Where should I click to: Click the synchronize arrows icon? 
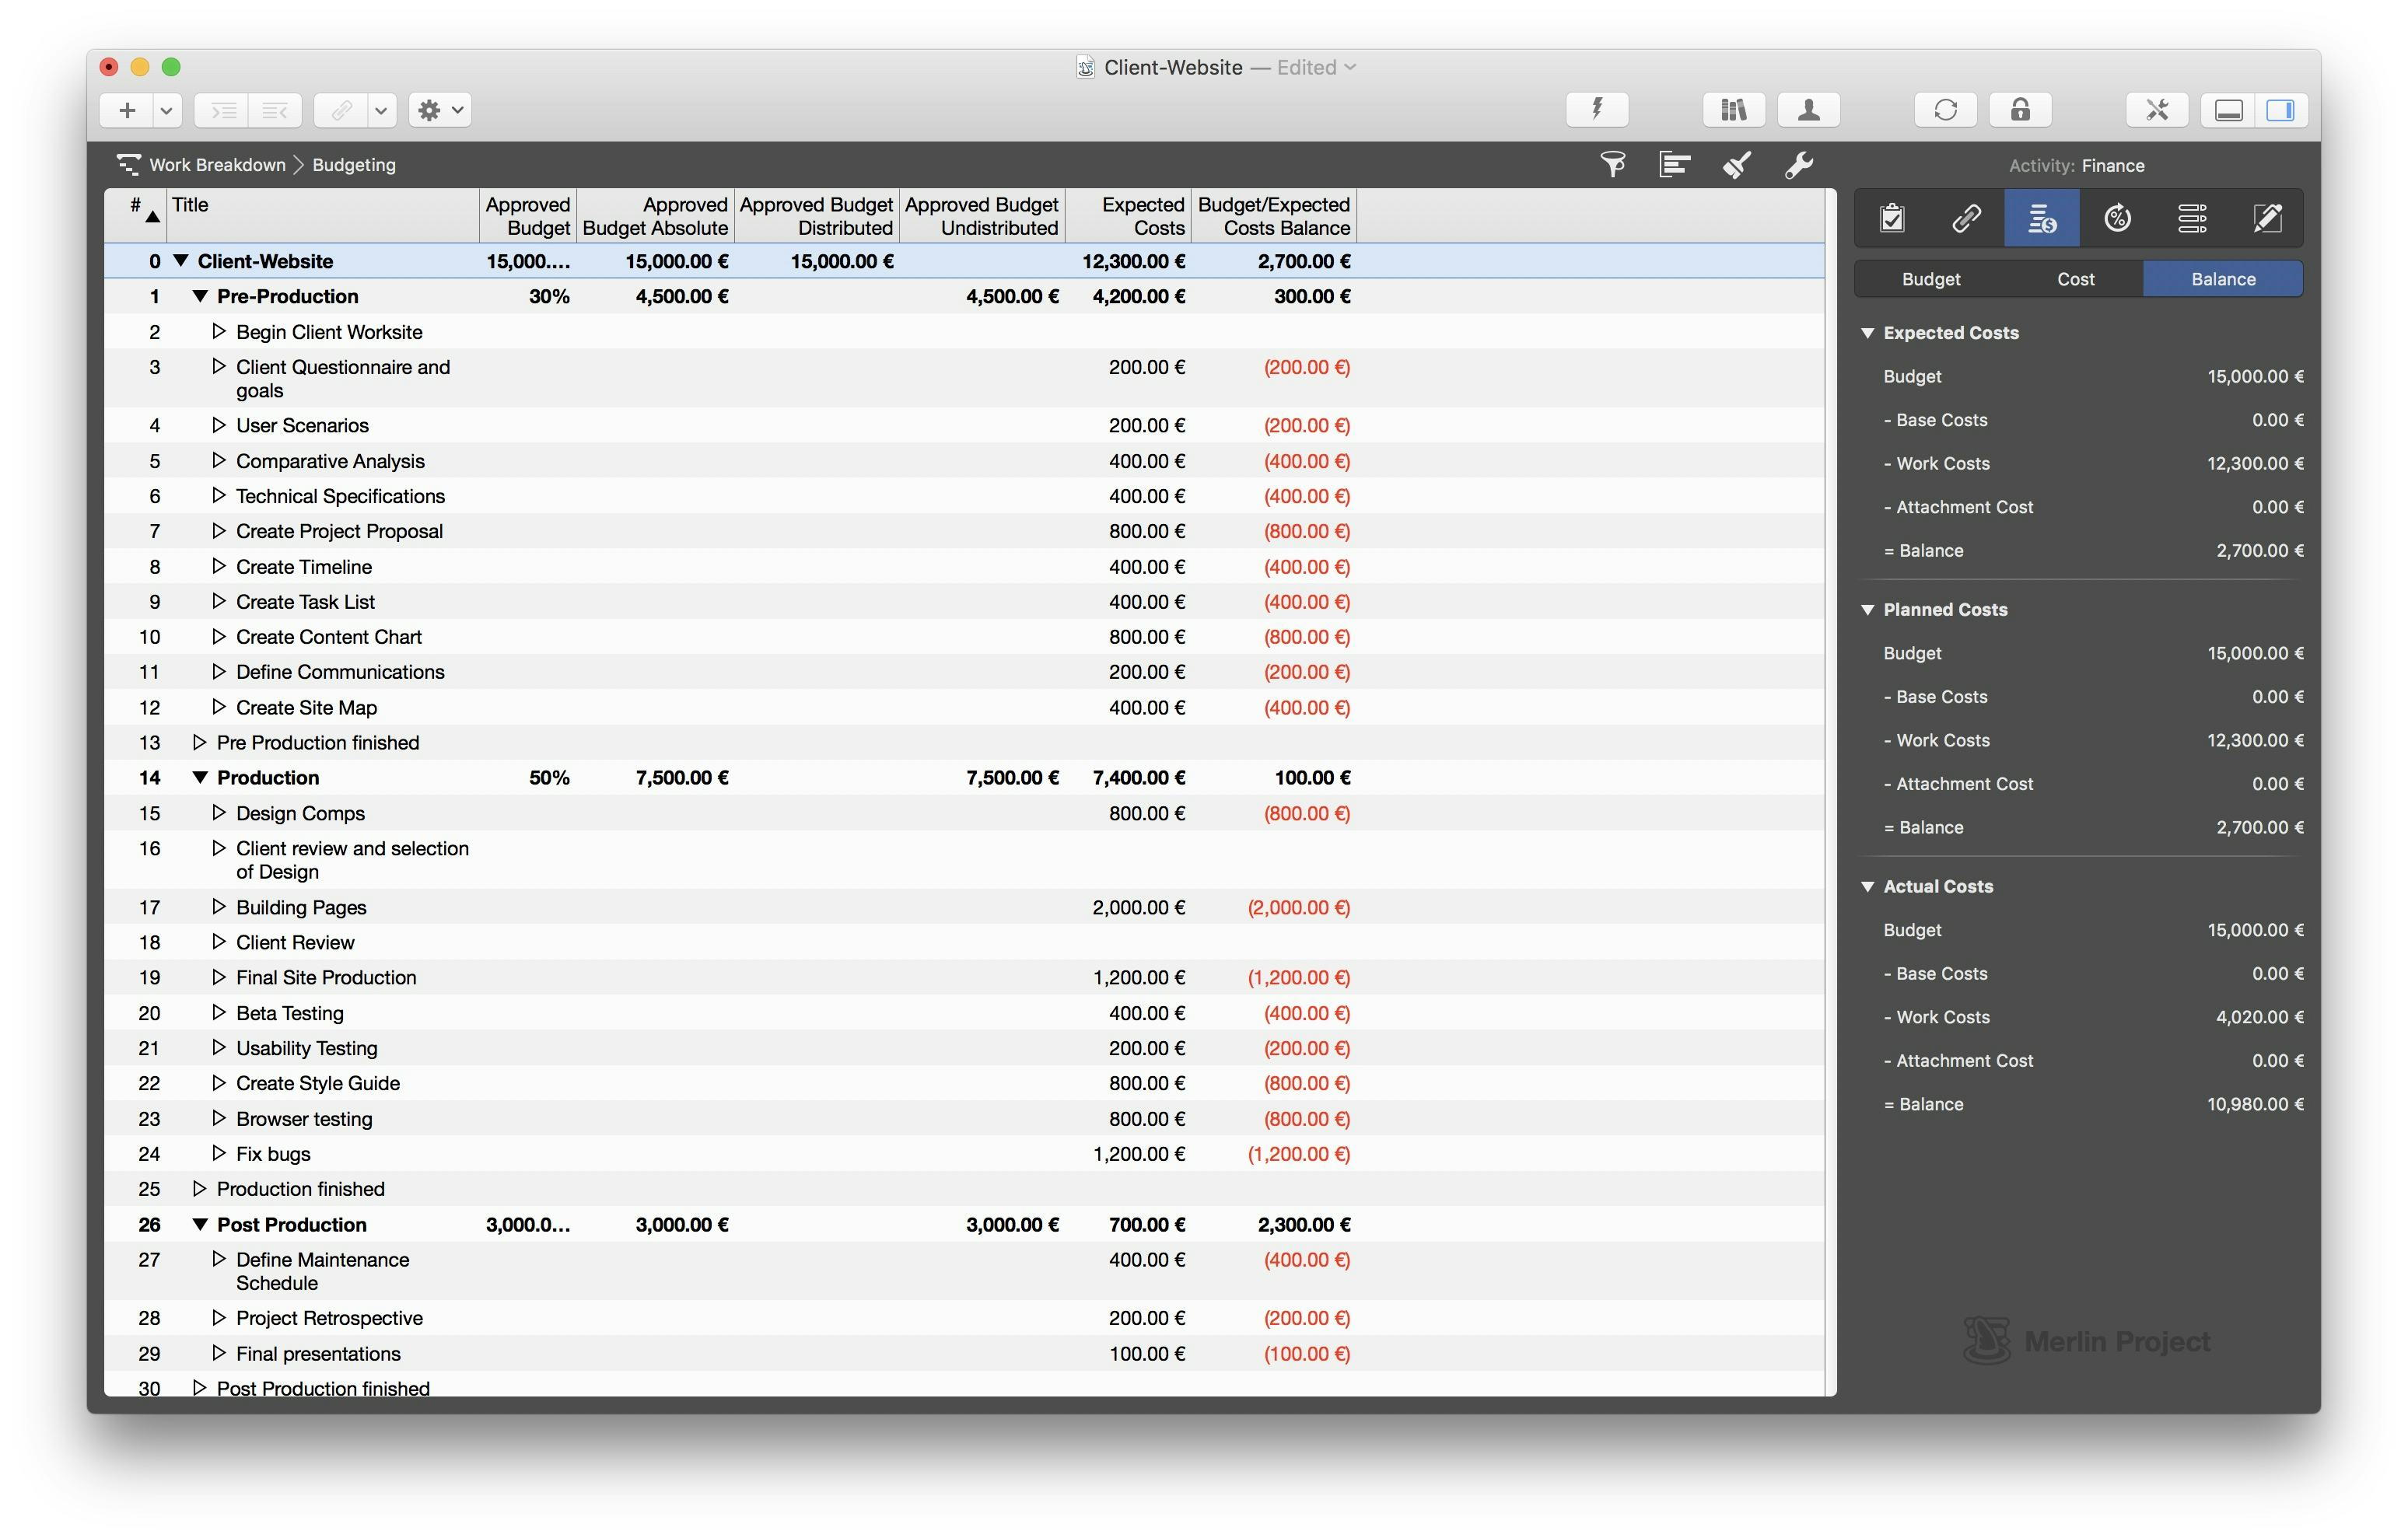coord(1945,110)
